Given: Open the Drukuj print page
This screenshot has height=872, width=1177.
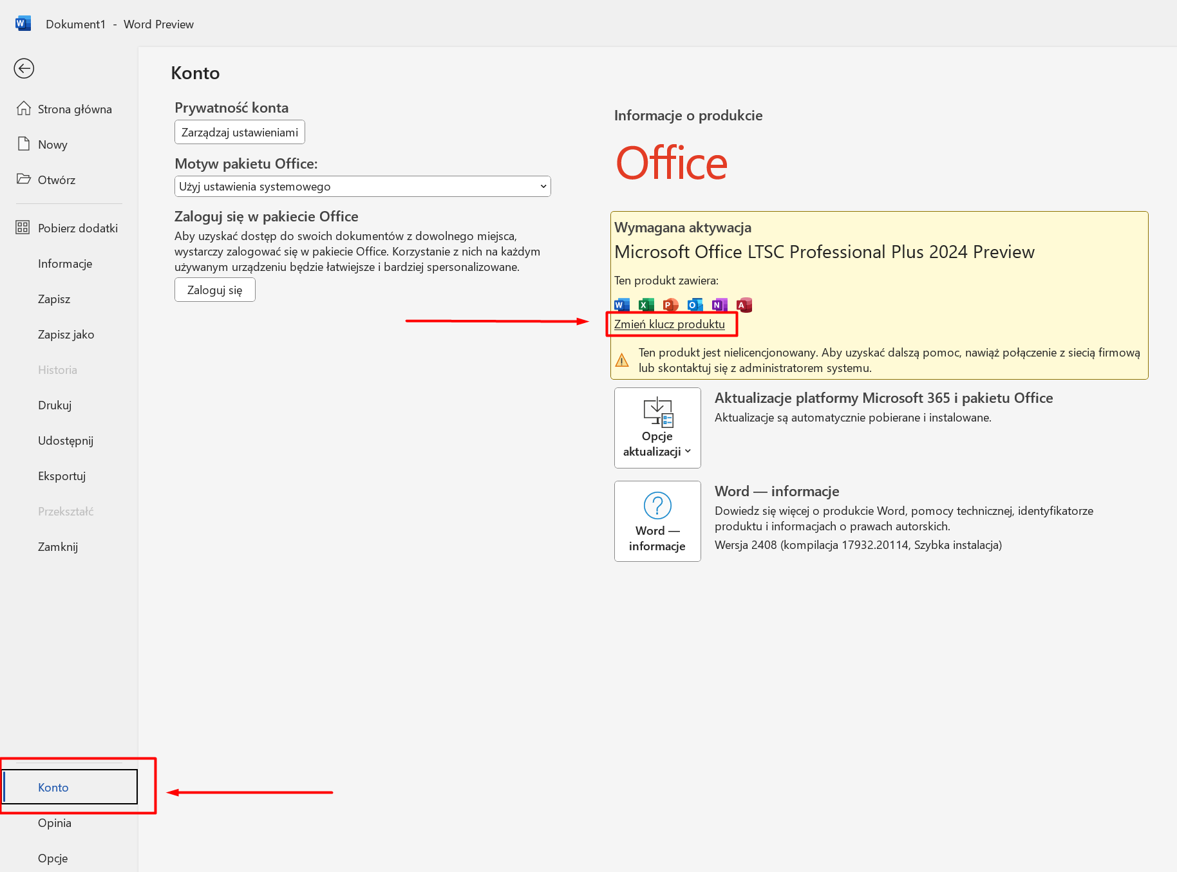Looking at the screenshot, I should pyautogui.click(x=69, y=405).
